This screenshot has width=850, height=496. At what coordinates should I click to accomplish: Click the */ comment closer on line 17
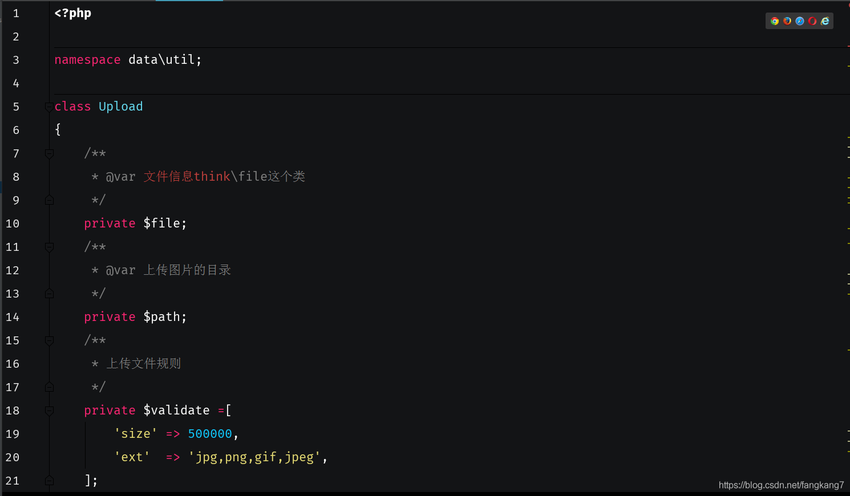click(x=99, y=387)
